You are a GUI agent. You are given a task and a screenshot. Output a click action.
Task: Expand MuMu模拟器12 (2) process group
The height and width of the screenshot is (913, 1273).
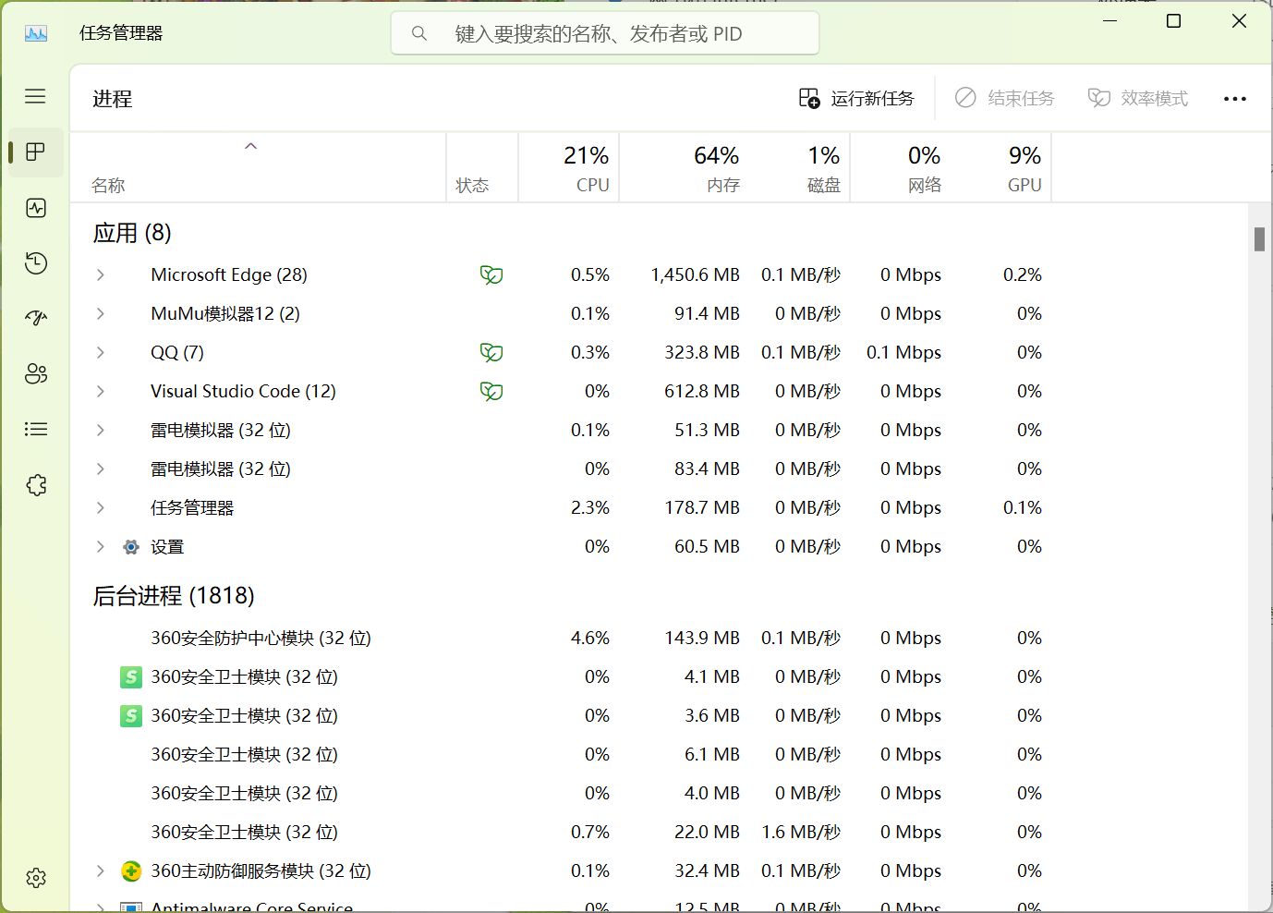(x=101, y=314)
